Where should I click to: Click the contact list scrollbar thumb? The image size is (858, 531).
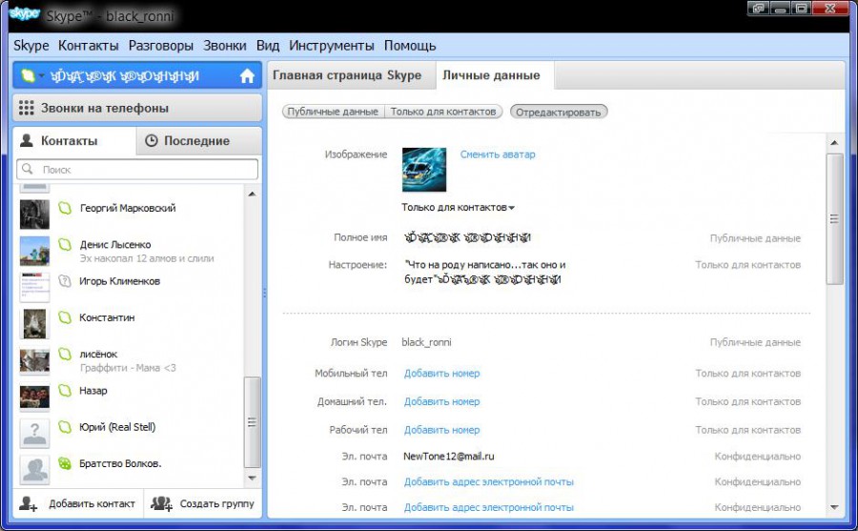pos(252,422)
